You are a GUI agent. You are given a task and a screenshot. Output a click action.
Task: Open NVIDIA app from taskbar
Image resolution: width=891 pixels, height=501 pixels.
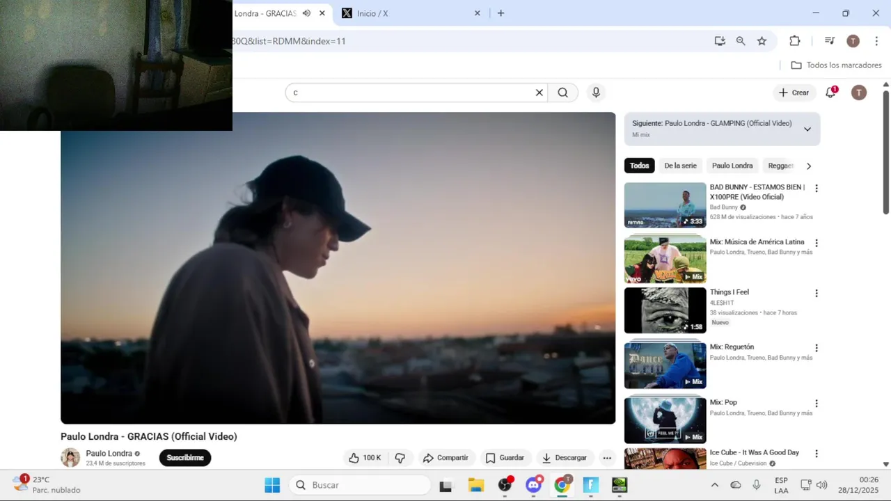(619, 485)
